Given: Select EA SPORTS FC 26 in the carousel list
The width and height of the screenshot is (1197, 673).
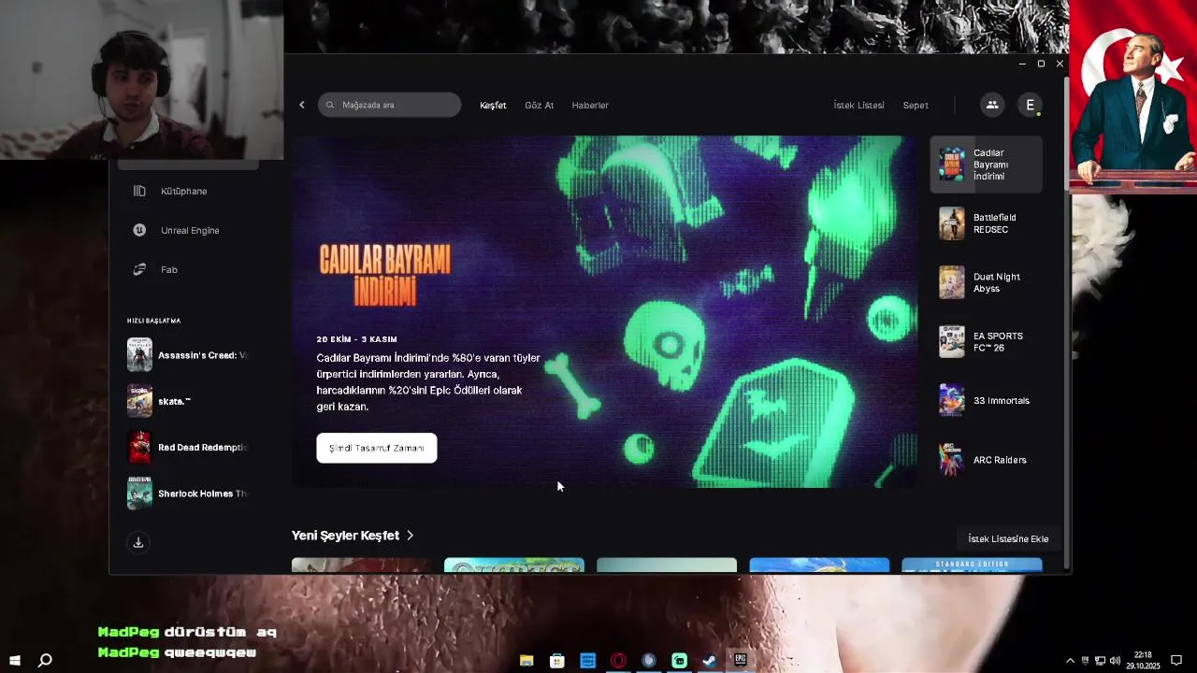Looking at the screenshot, I should pyautogui.click(x=986, y=341).
